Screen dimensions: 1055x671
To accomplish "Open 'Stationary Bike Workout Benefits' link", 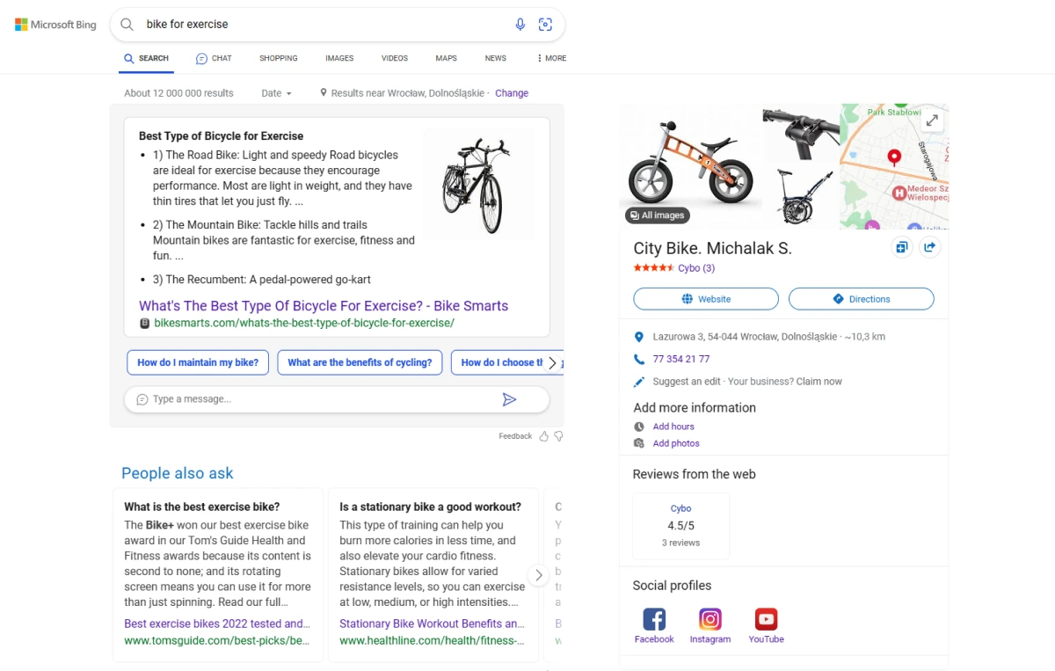I will (433, 624).
